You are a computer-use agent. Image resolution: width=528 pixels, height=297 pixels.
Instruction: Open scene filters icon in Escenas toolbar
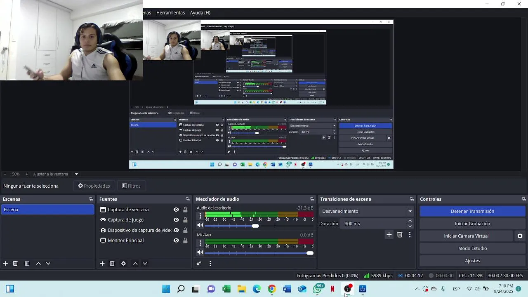(x=27, y=264)
